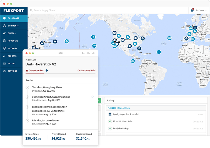Open Shipments in the sidebar
Viewport: 210px width, 148px height.
(13, 26)
